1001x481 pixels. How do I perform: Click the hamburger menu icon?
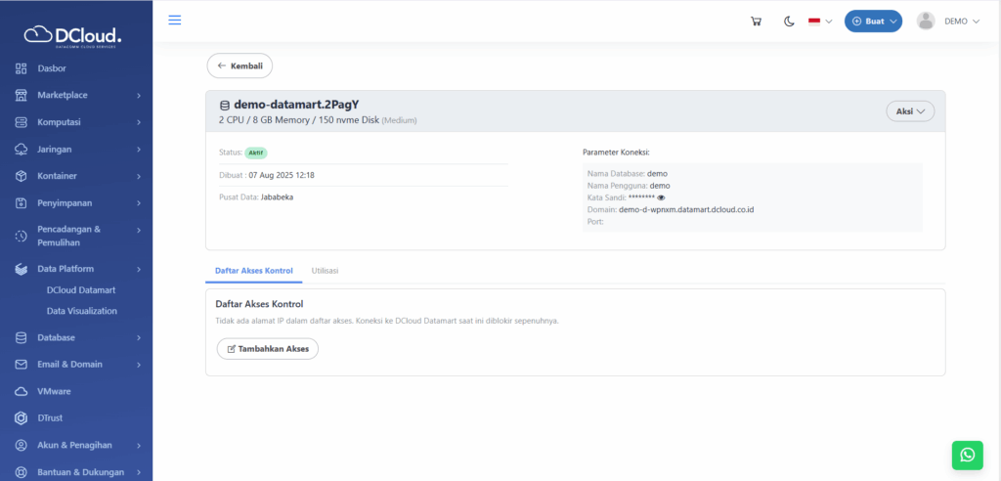[175, 21]
